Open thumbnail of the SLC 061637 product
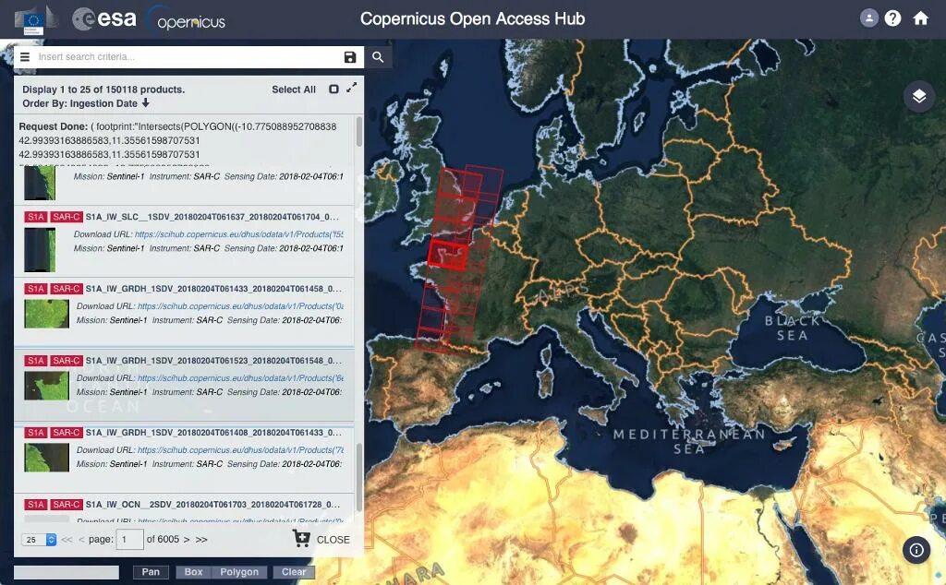The image size is (946, 585). point(40,249)
